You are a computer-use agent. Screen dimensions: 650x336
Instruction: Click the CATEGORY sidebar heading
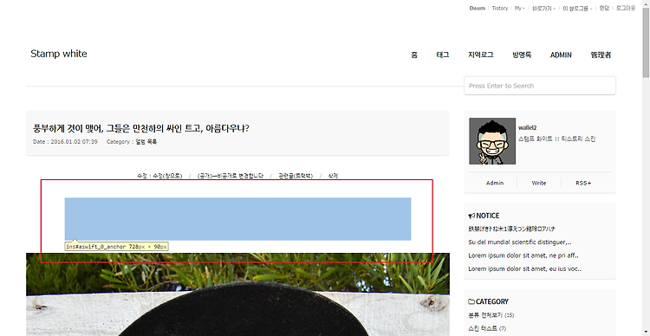pos(492,301)
